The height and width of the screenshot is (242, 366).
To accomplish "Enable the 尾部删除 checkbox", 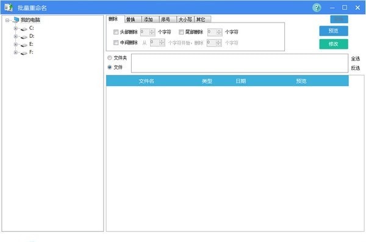I will point(181,32).
